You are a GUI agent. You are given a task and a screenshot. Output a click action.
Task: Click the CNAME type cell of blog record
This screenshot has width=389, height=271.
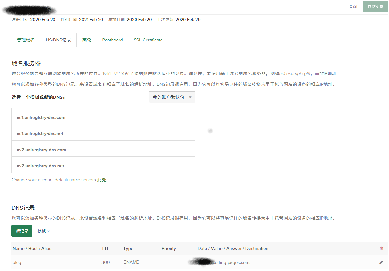pyautogui.click(x=131, y=262)
